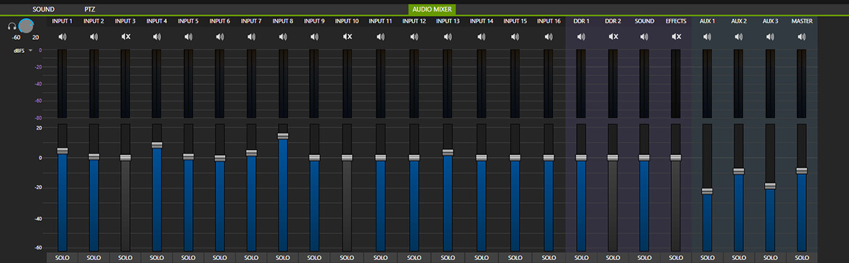Click the INPUT 1 channel label
The height and width of the screenshot is (263, 849).
(62, 21)
